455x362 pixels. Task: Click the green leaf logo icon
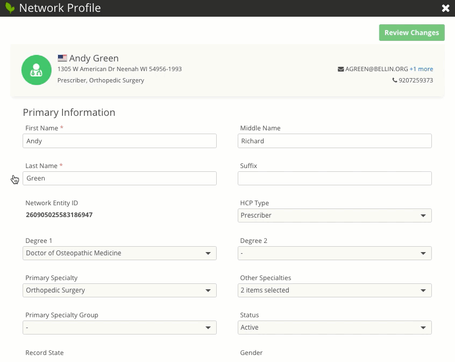click(x=10, y=8)
